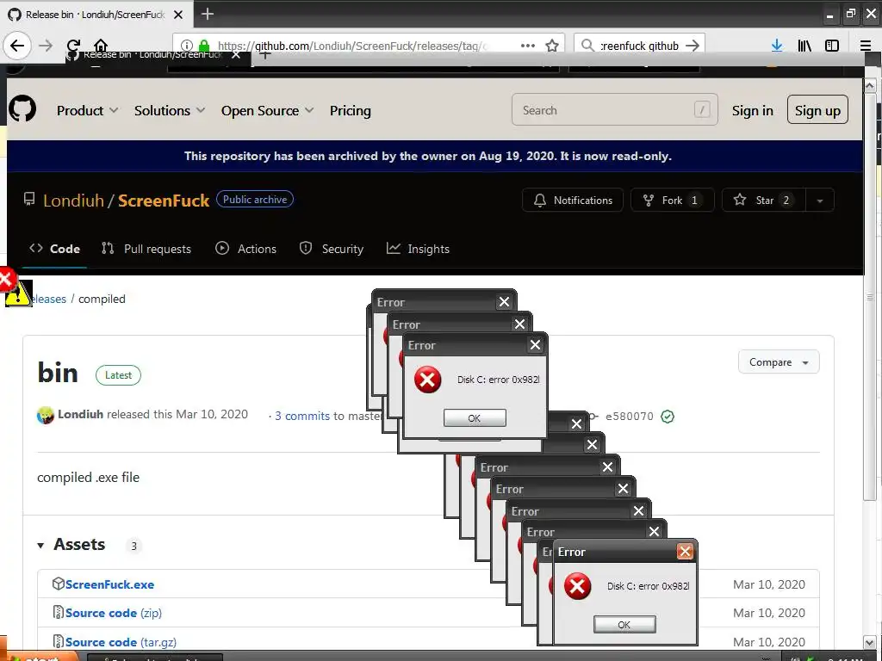Click the Releases breadcrumb link
Viewport: 882px width, 661px height.
coord(48,299)
